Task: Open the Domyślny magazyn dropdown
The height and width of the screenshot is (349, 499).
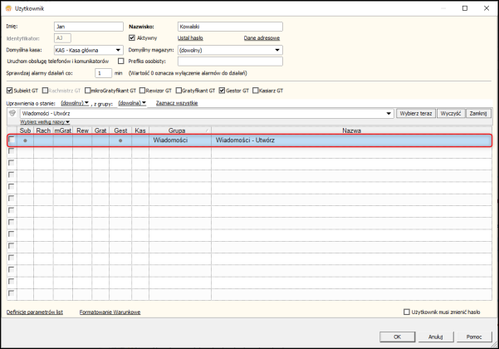Action: click(x=277, y=50)
